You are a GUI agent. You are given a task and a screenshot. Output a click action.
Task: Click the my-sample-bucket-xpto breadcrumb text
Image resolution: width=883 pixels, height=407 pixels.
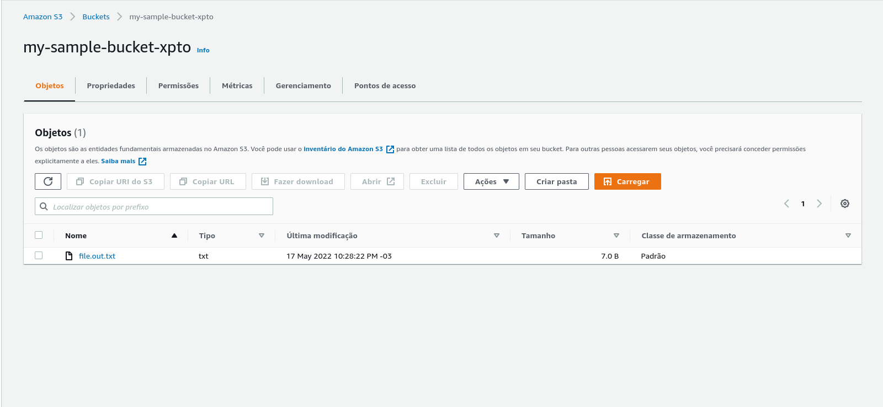coord(172,17)
